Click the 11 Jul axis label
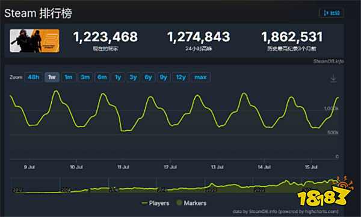This screenshot has width=361, height=217. [x=123, y=167]
